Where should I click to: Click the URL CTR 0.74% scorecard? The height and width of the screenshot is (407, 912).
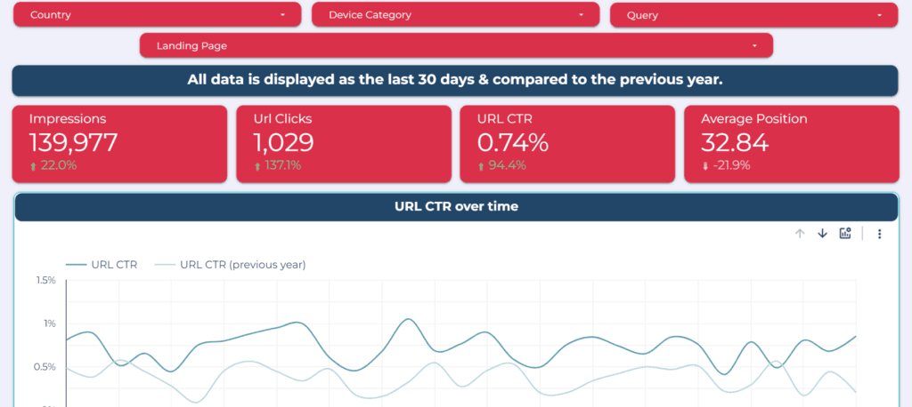pyautogui.click(x=566, y=142)
